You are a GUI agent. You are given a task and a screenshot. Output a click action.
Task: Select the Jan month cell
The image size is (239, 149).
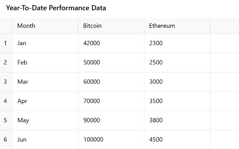(x=45, y=43)
